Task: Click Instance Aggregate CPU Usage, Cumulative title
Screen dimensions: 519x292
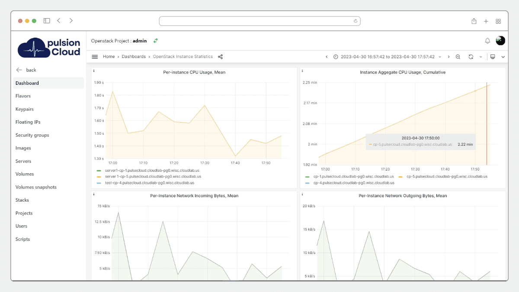Action: point(403,72)
